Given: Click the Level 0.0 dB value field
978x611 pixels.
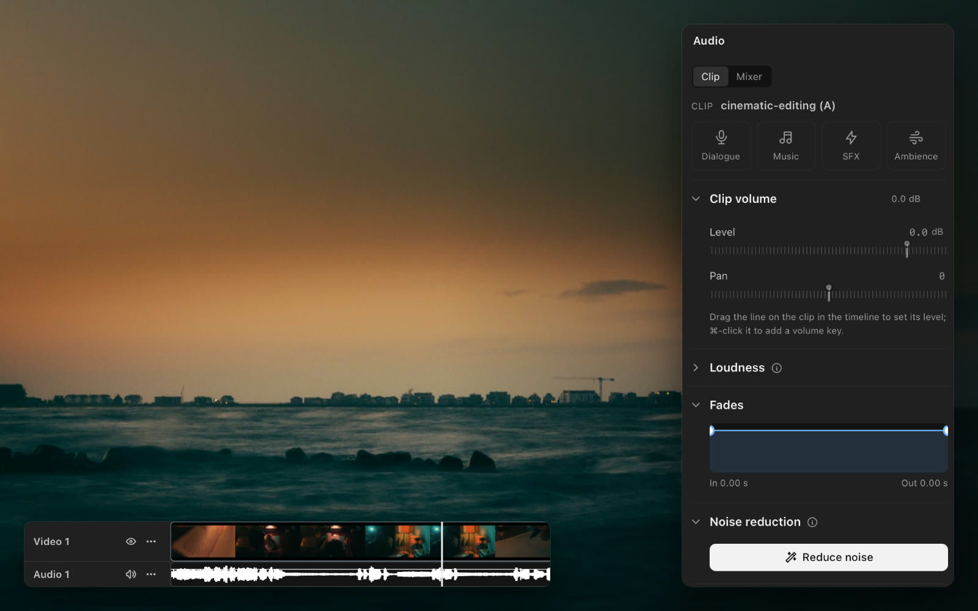Looking at the screenshot, I should pos(925,232).
